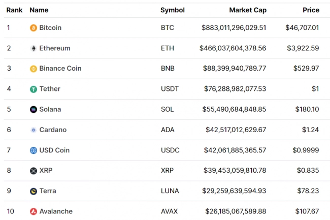The height and width of the screenshot is (220, 330).
Task: Open the Solana name link
Action: click(50, 110)
